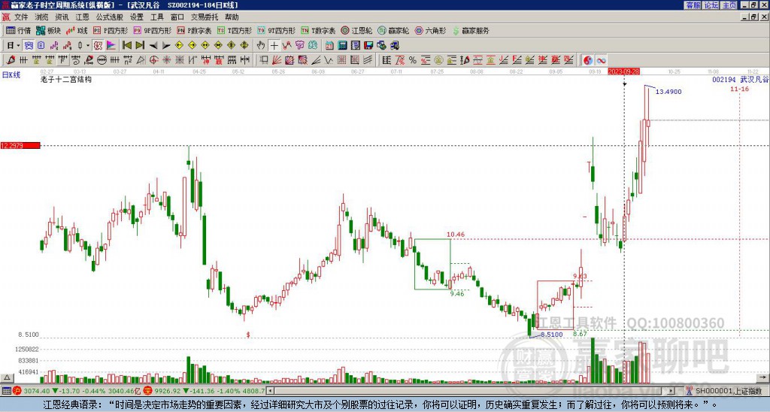
Task: Select the hand pan tool
Action: (x=261, y=45)
